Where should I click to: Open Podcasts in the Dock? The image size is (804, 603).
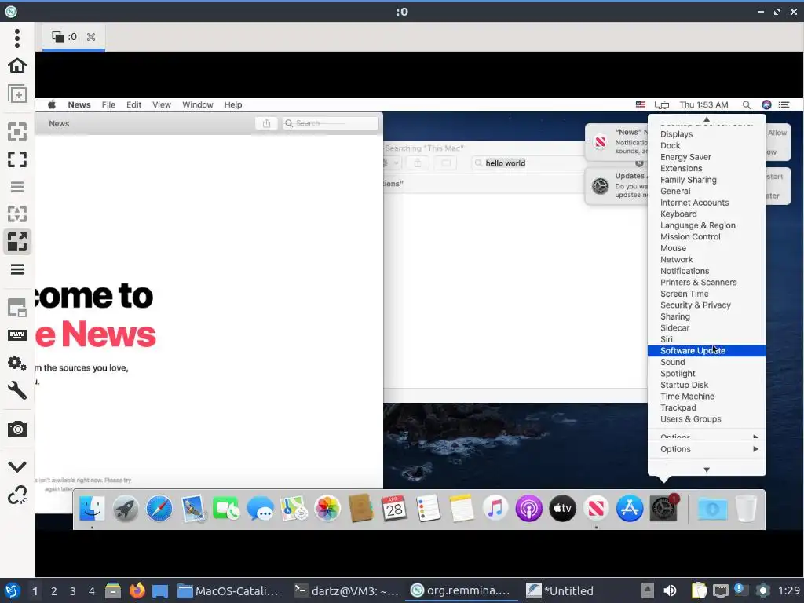[x=528, y=509]
